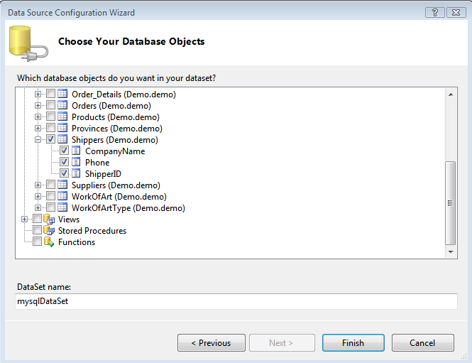The image size is (472, 363).
Task: Collapse the Shippers table node
Action: 38,140
